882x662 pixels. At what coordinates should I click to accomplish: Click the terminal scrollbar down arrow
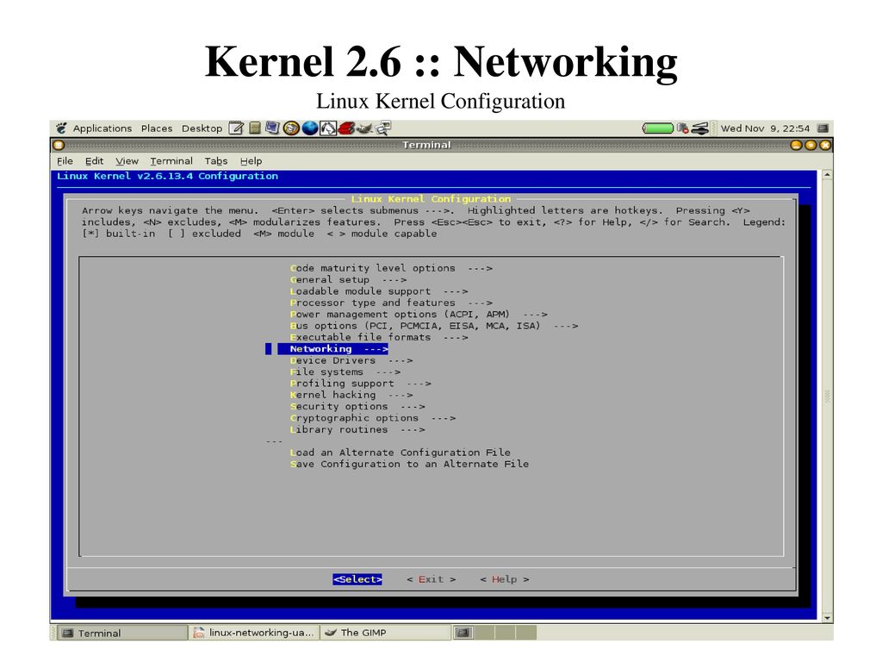coord(827,617)
